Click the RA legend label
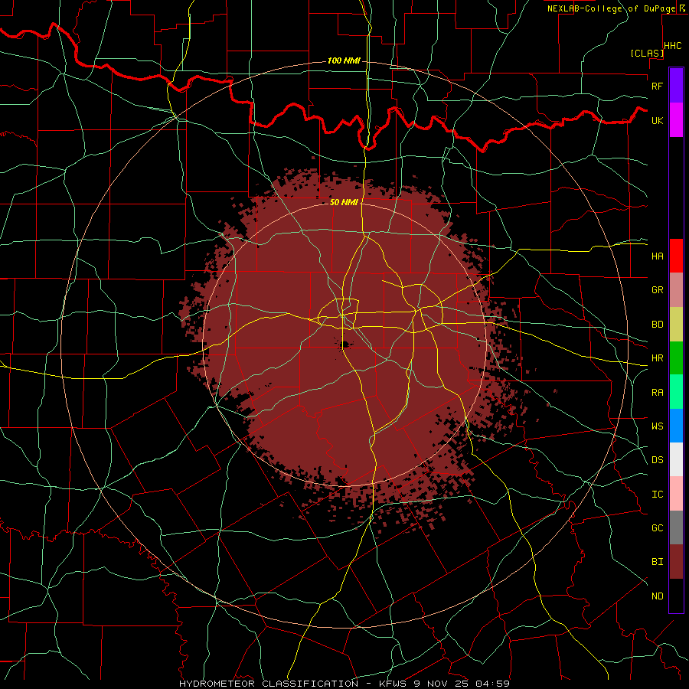Image resolution: width=689 pixels, height=689 pixels. pos(658,393)
